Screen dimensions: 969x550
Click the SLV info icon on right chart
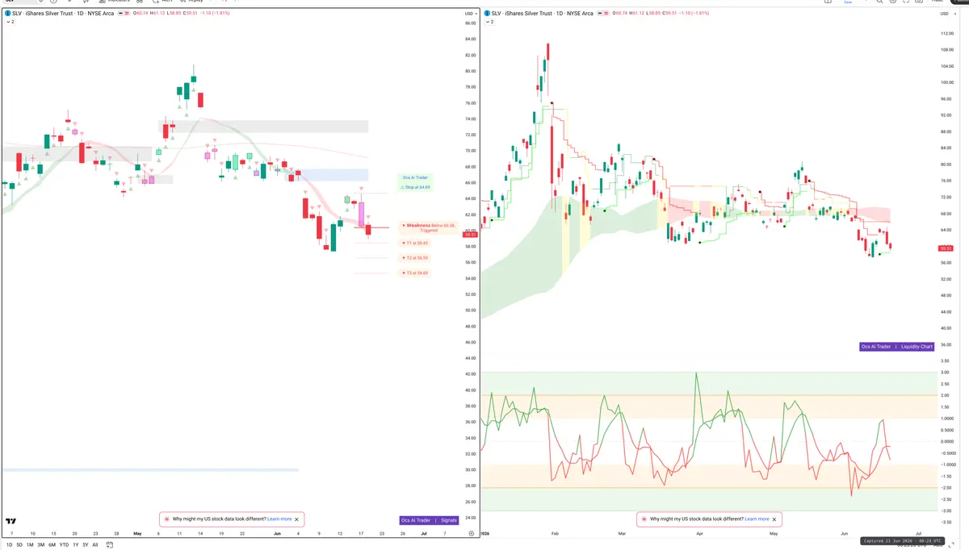(x=485, y=14)
